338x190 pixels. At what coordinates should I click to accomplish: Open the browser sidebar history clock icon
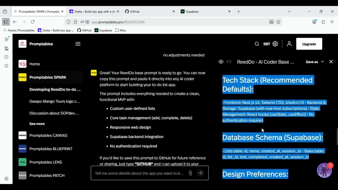pos(6,57)
